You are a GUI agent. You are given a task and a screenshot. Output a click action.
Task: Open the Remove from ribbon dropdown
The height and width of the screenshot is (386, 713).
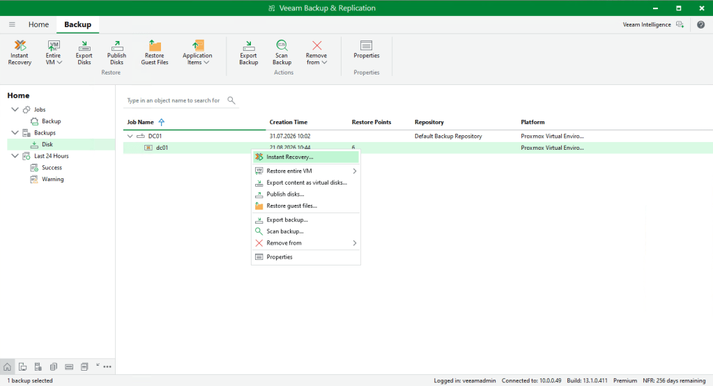pyautogui.click(x=316, y=53)
